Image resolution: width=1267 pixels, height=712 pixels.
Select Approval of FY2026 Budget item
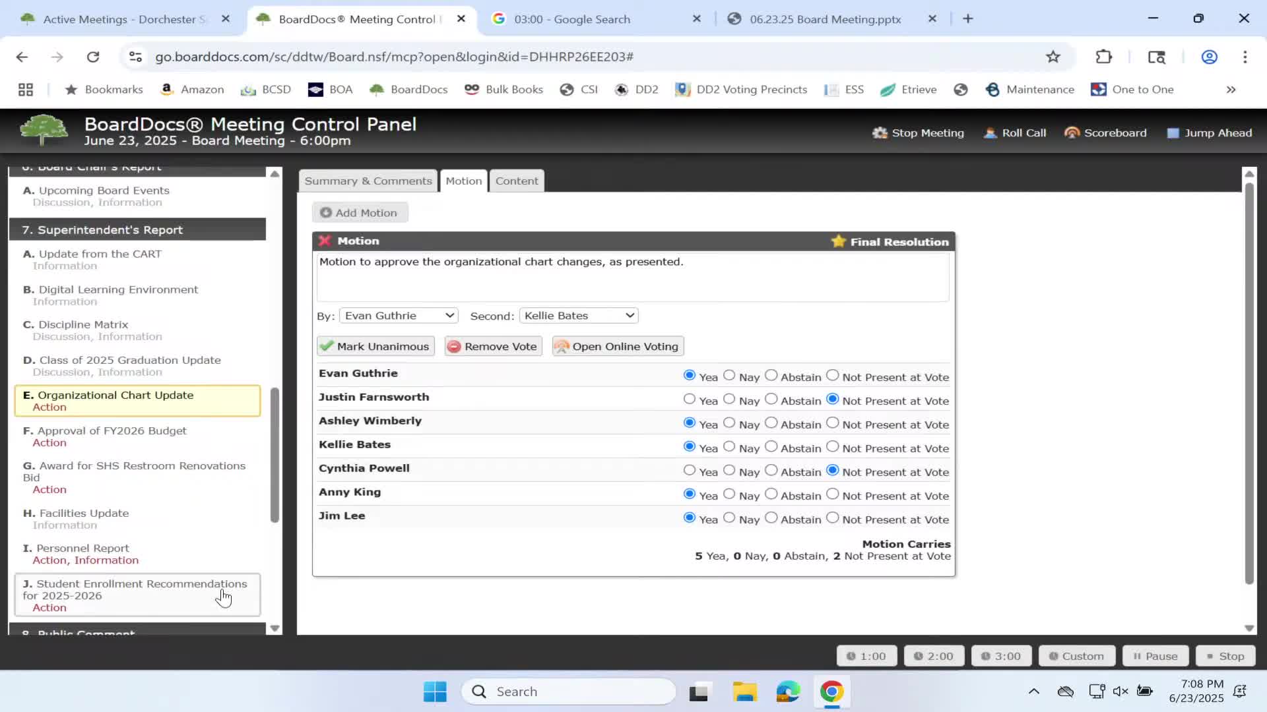(112, 430)
